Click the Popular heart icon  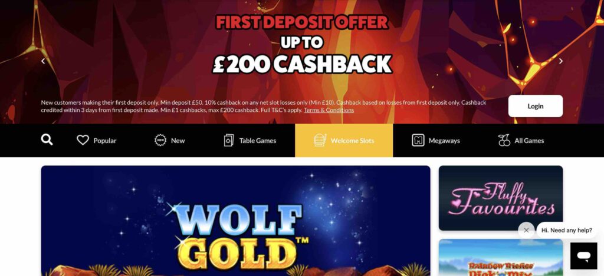pyautogui.click(x=83, y=140)
